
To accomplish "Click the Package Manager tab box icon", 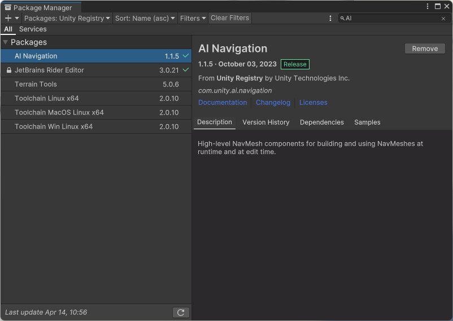I will [x=8, y=7].
